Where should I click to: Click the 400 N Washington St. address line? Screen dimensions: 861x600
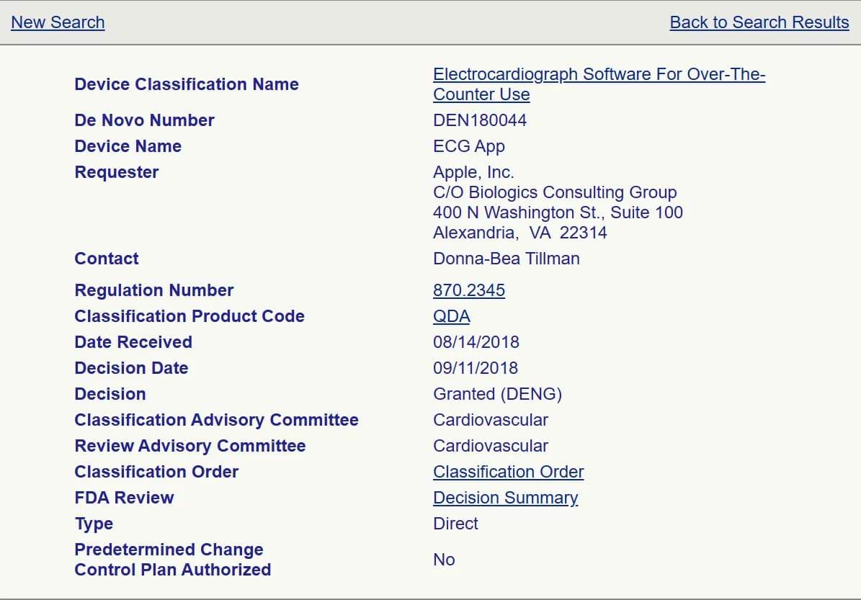558,212
